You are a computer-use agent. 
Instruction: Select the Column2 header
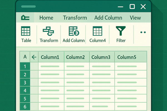[x=77, y=57]
